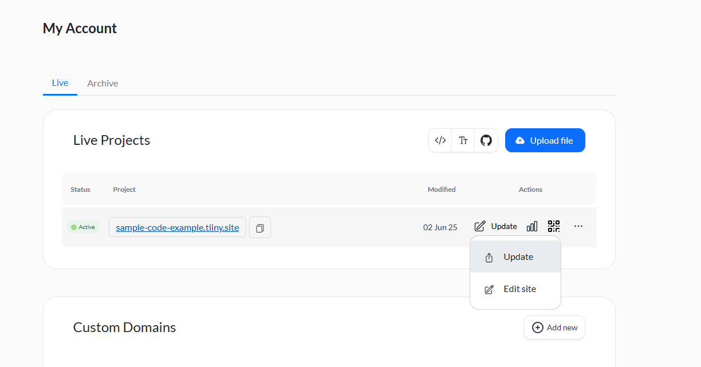The image size is (701, 367).
Task: Open the three-dot more options menu
Action: pos(578,226)
